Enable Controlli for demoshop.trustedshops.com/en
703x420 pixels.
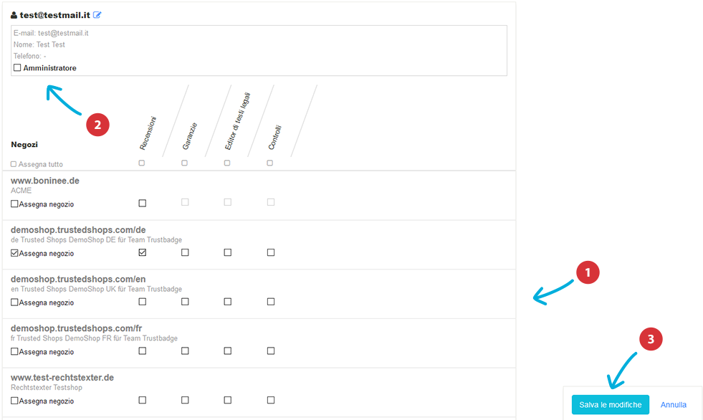(271, 302)
